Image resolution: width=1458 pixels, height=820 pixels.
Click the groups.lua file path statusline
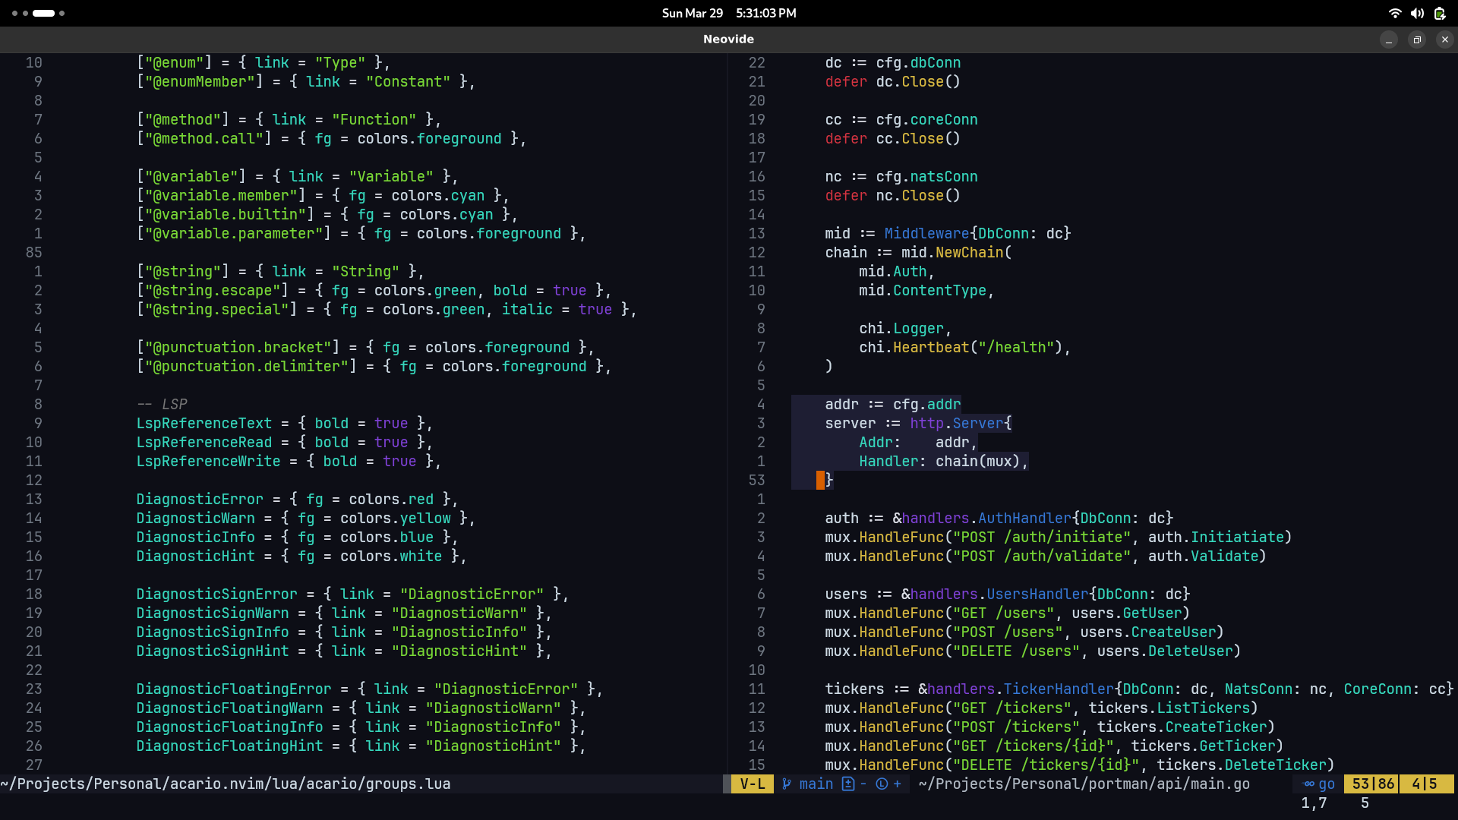coord(226,784)
